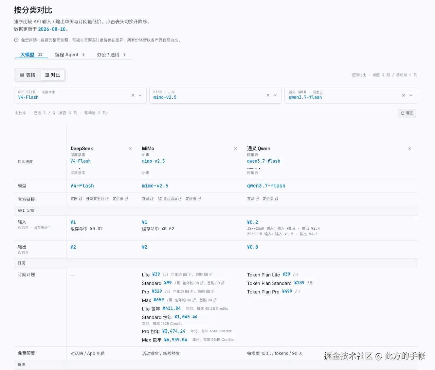The height and width of the screenshot is (370, 435).
Task: Remove the MiMo comparison column
Action: click(236, 149)
